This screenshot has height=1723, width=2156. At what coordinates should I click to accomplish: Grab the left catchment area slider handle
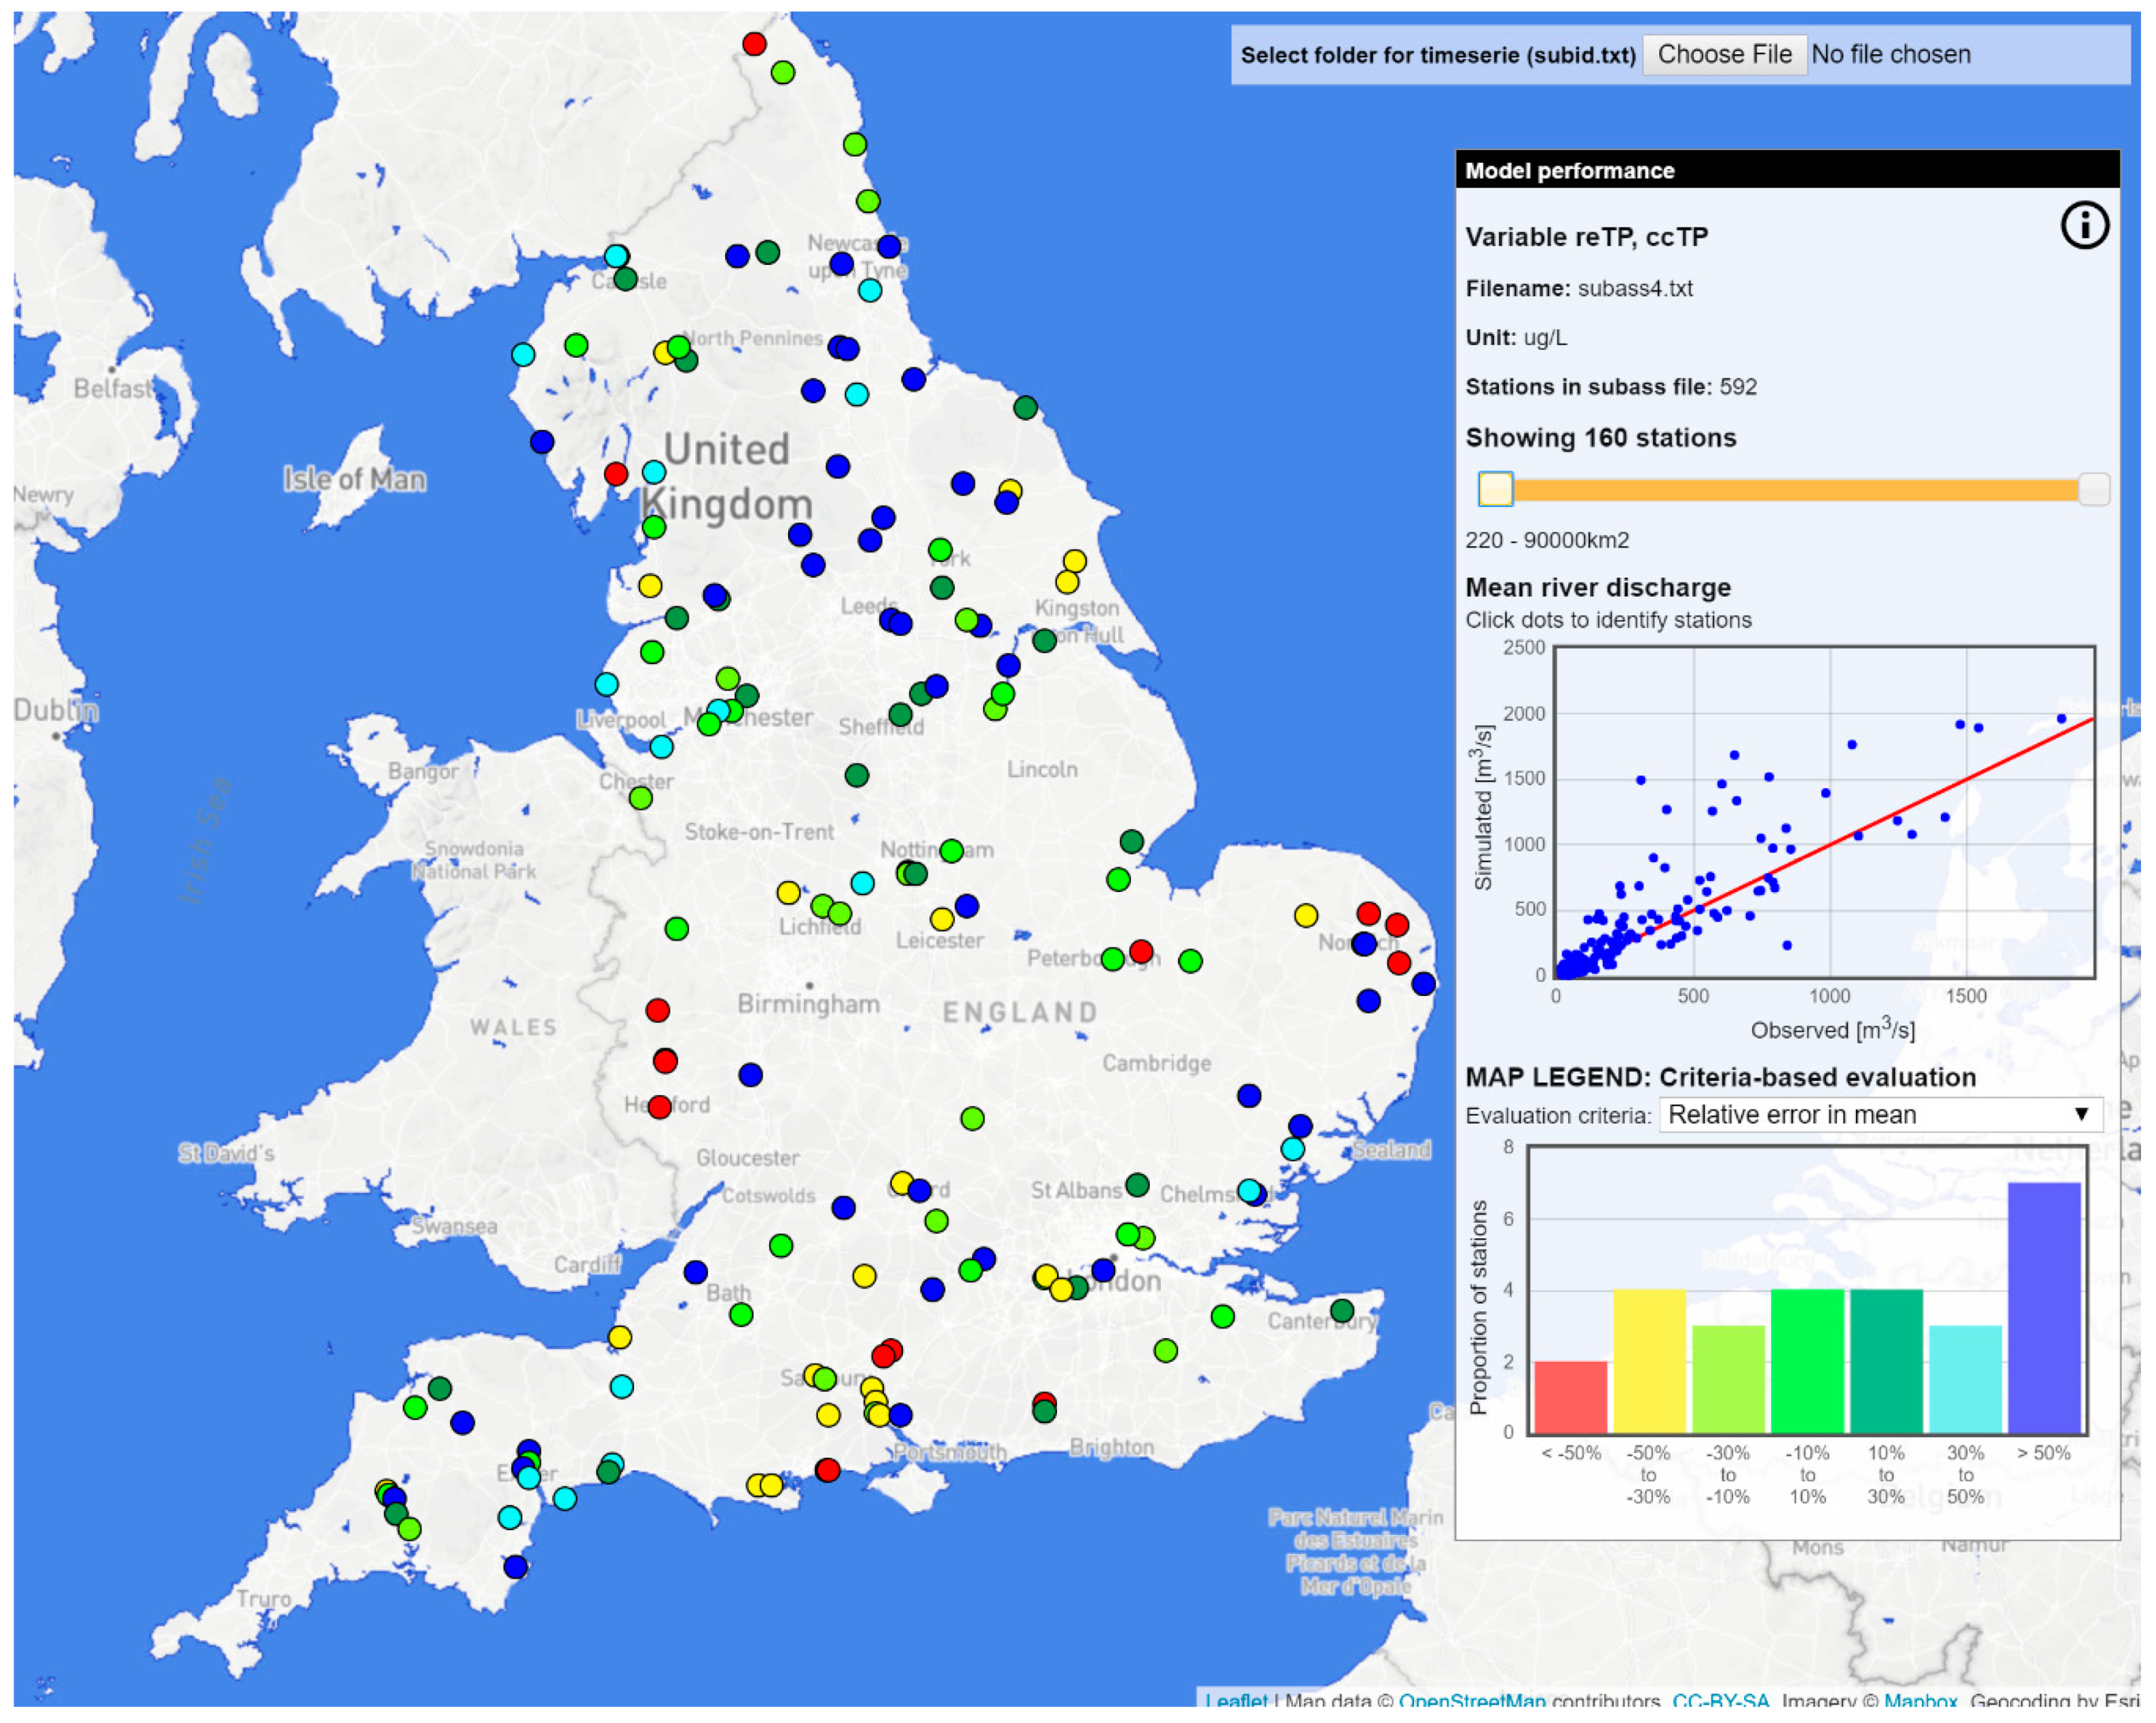pos(1495,489)
